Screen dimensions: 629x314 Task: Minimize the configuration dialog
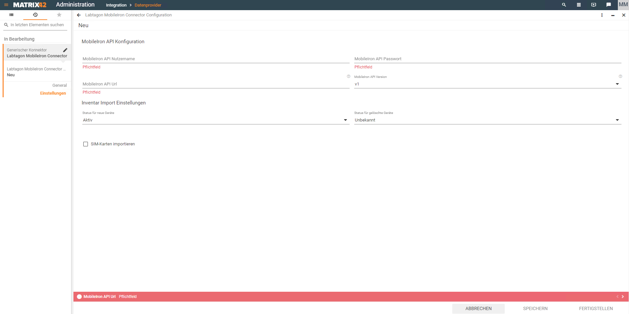613,15
